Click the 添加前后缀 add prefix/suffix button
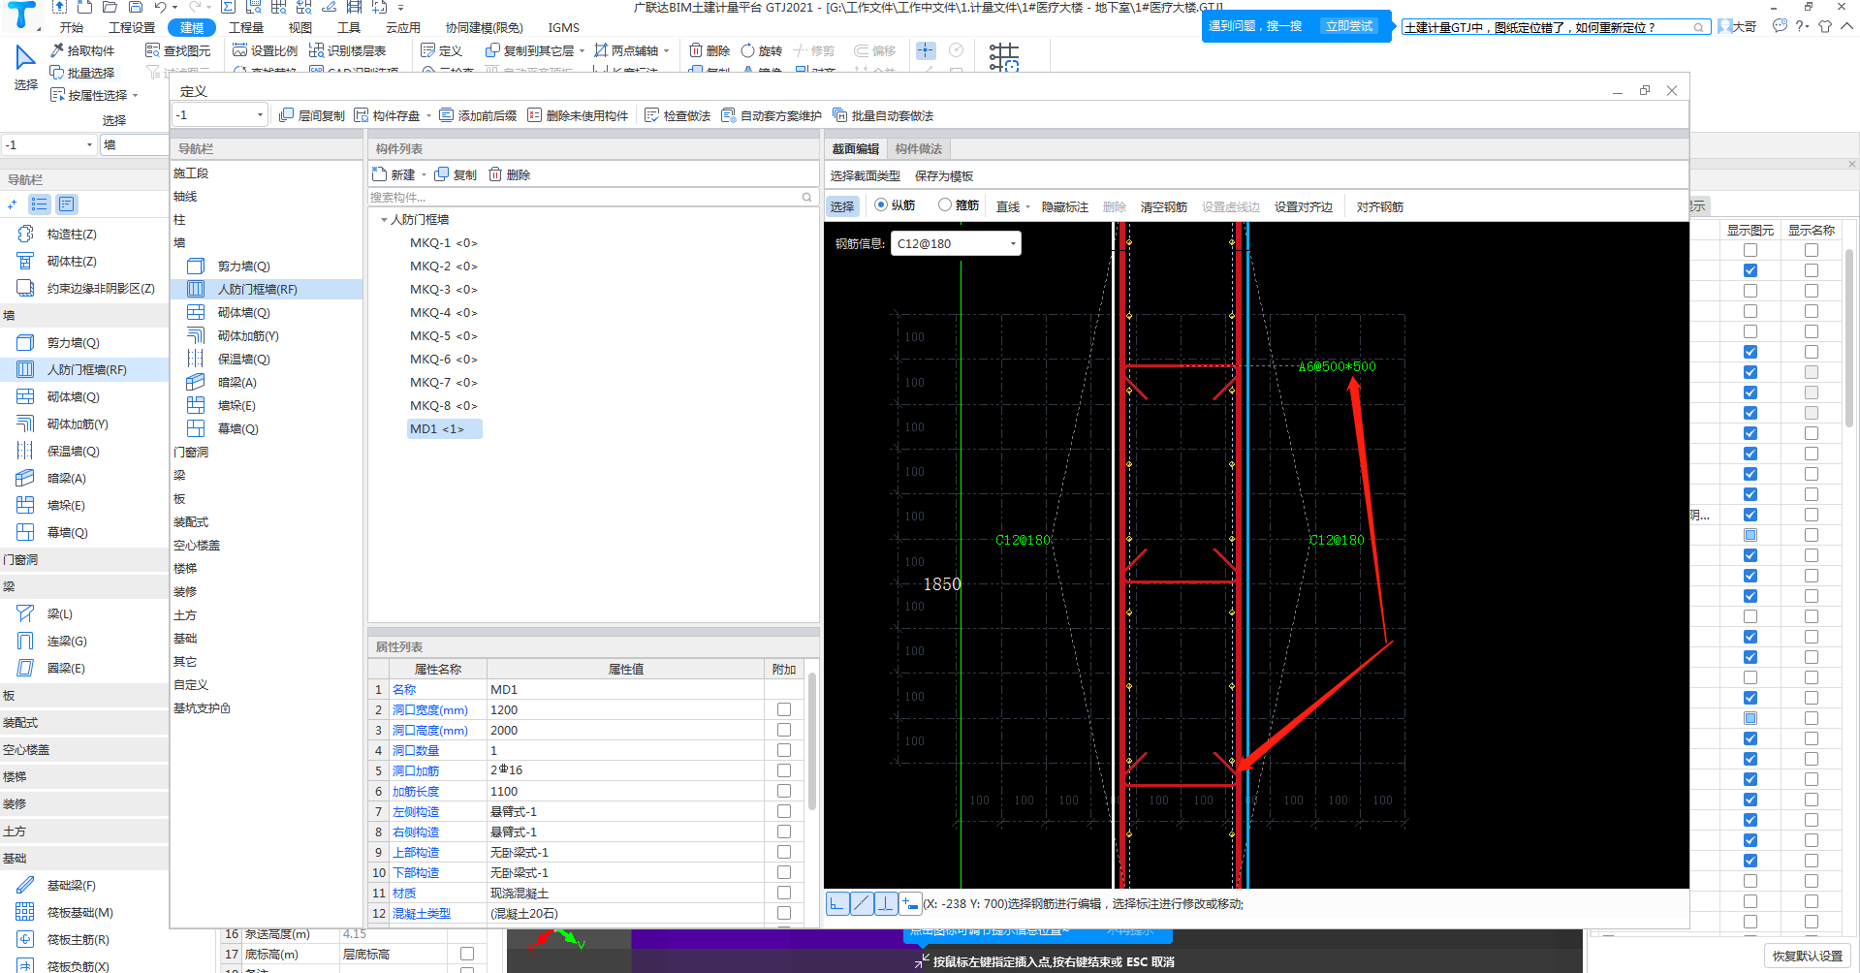This screenshot has width=1860, height=973. [478, 115]
